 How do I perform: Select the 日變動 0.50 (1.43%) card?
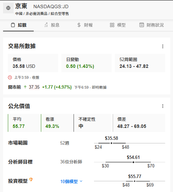coord(86,63)
